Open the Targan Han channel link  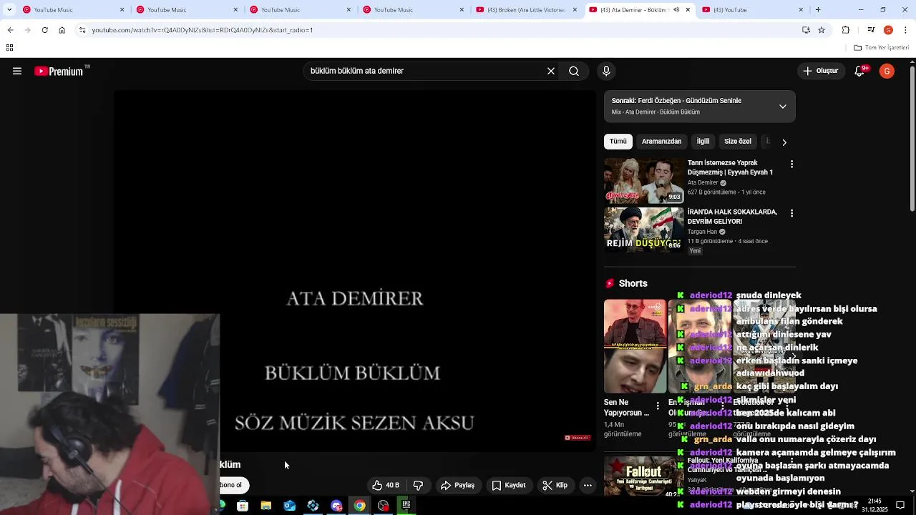point(702,232)
